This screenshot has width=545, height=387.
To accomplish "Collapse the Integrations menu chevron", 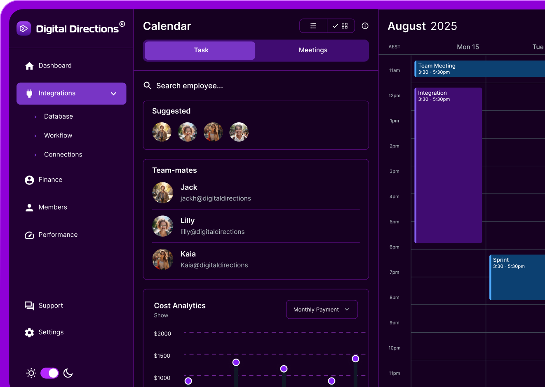I will [x=113, y=94].
